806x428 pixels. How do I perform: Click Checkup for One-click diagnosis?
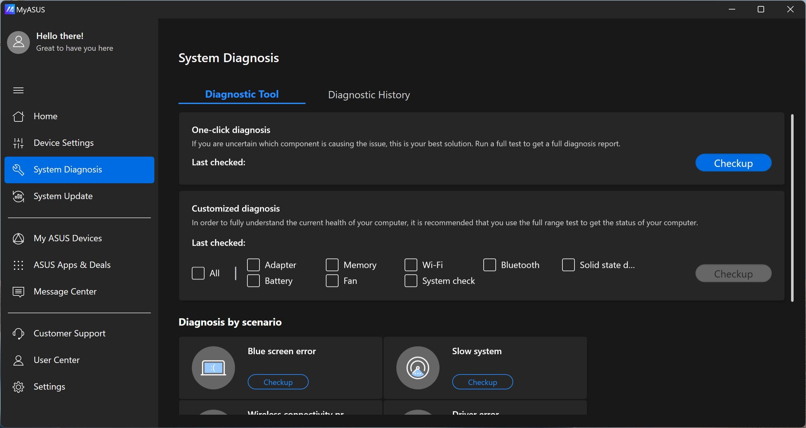(x=733, y=163)
